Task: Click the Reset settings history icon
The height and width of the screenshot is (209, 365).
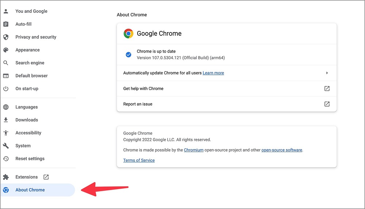Action: click(6, 159)
